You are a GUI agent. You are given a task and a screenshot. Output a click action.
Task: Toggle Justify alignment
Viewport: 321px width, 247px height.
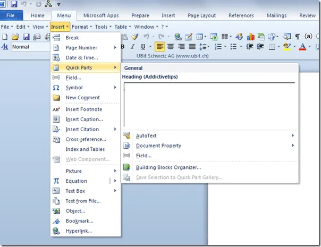pyautogui.click(x=192, y=47)
